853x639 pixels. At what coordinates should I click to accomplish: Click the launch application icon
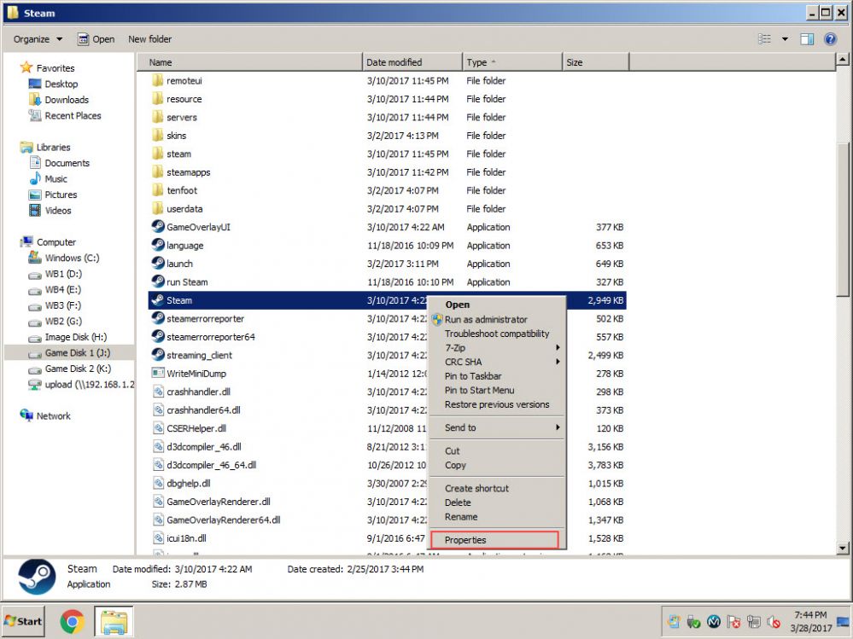[x=158, y=264]
